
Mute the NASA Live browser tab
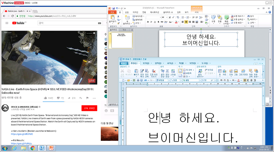click(x=27, y=11)
